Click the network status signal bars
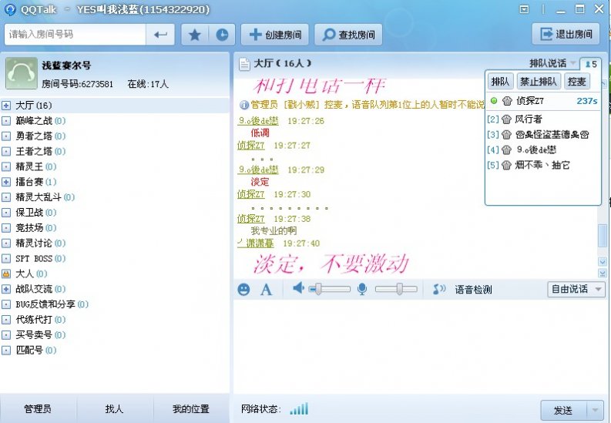This screenshot has height=423, width=611. click(x=299, y=408)
